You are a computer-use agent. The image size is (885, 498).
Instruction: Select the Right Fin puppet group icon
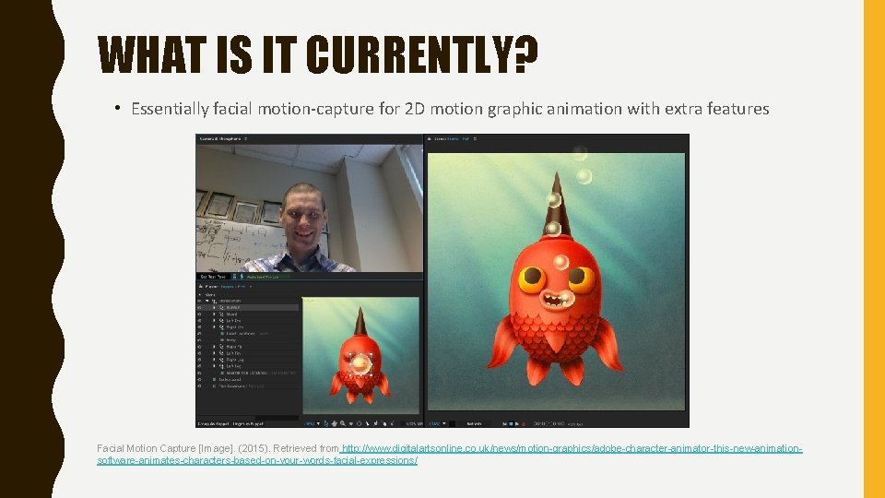[221, 347]
